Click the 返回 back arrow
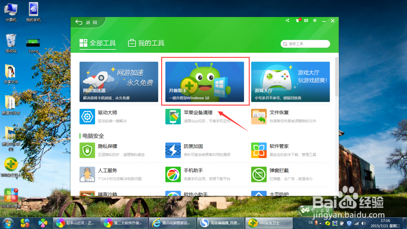This screenshot has height=229, width=407. [79, 22]
